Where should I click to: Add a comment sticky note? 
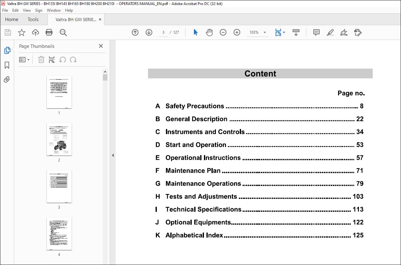pos(316,32)
